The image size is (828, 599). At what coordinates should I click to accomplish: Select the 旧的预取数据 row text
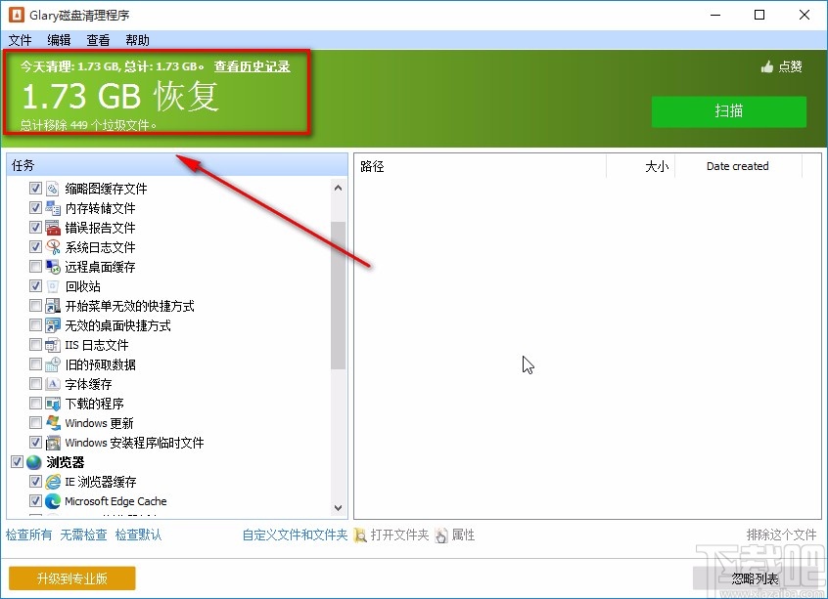(101, 364)
